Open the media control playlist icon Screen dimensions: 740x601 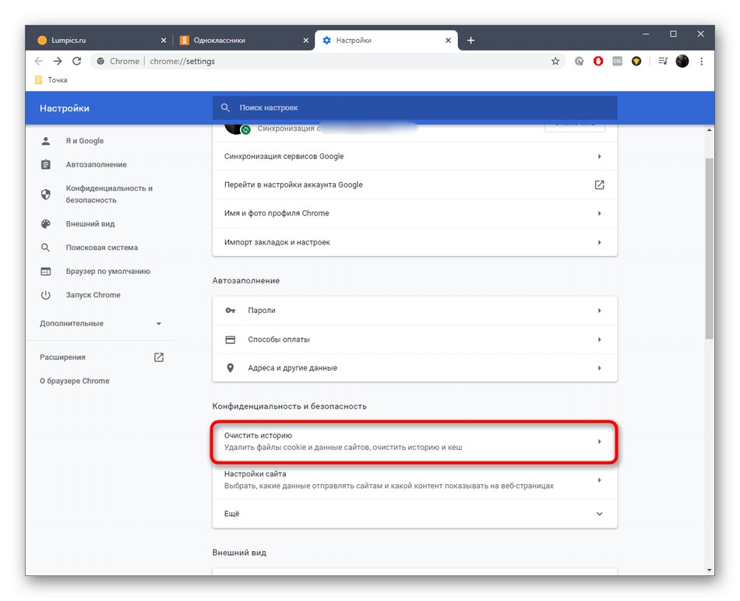(x=663, y=61)
